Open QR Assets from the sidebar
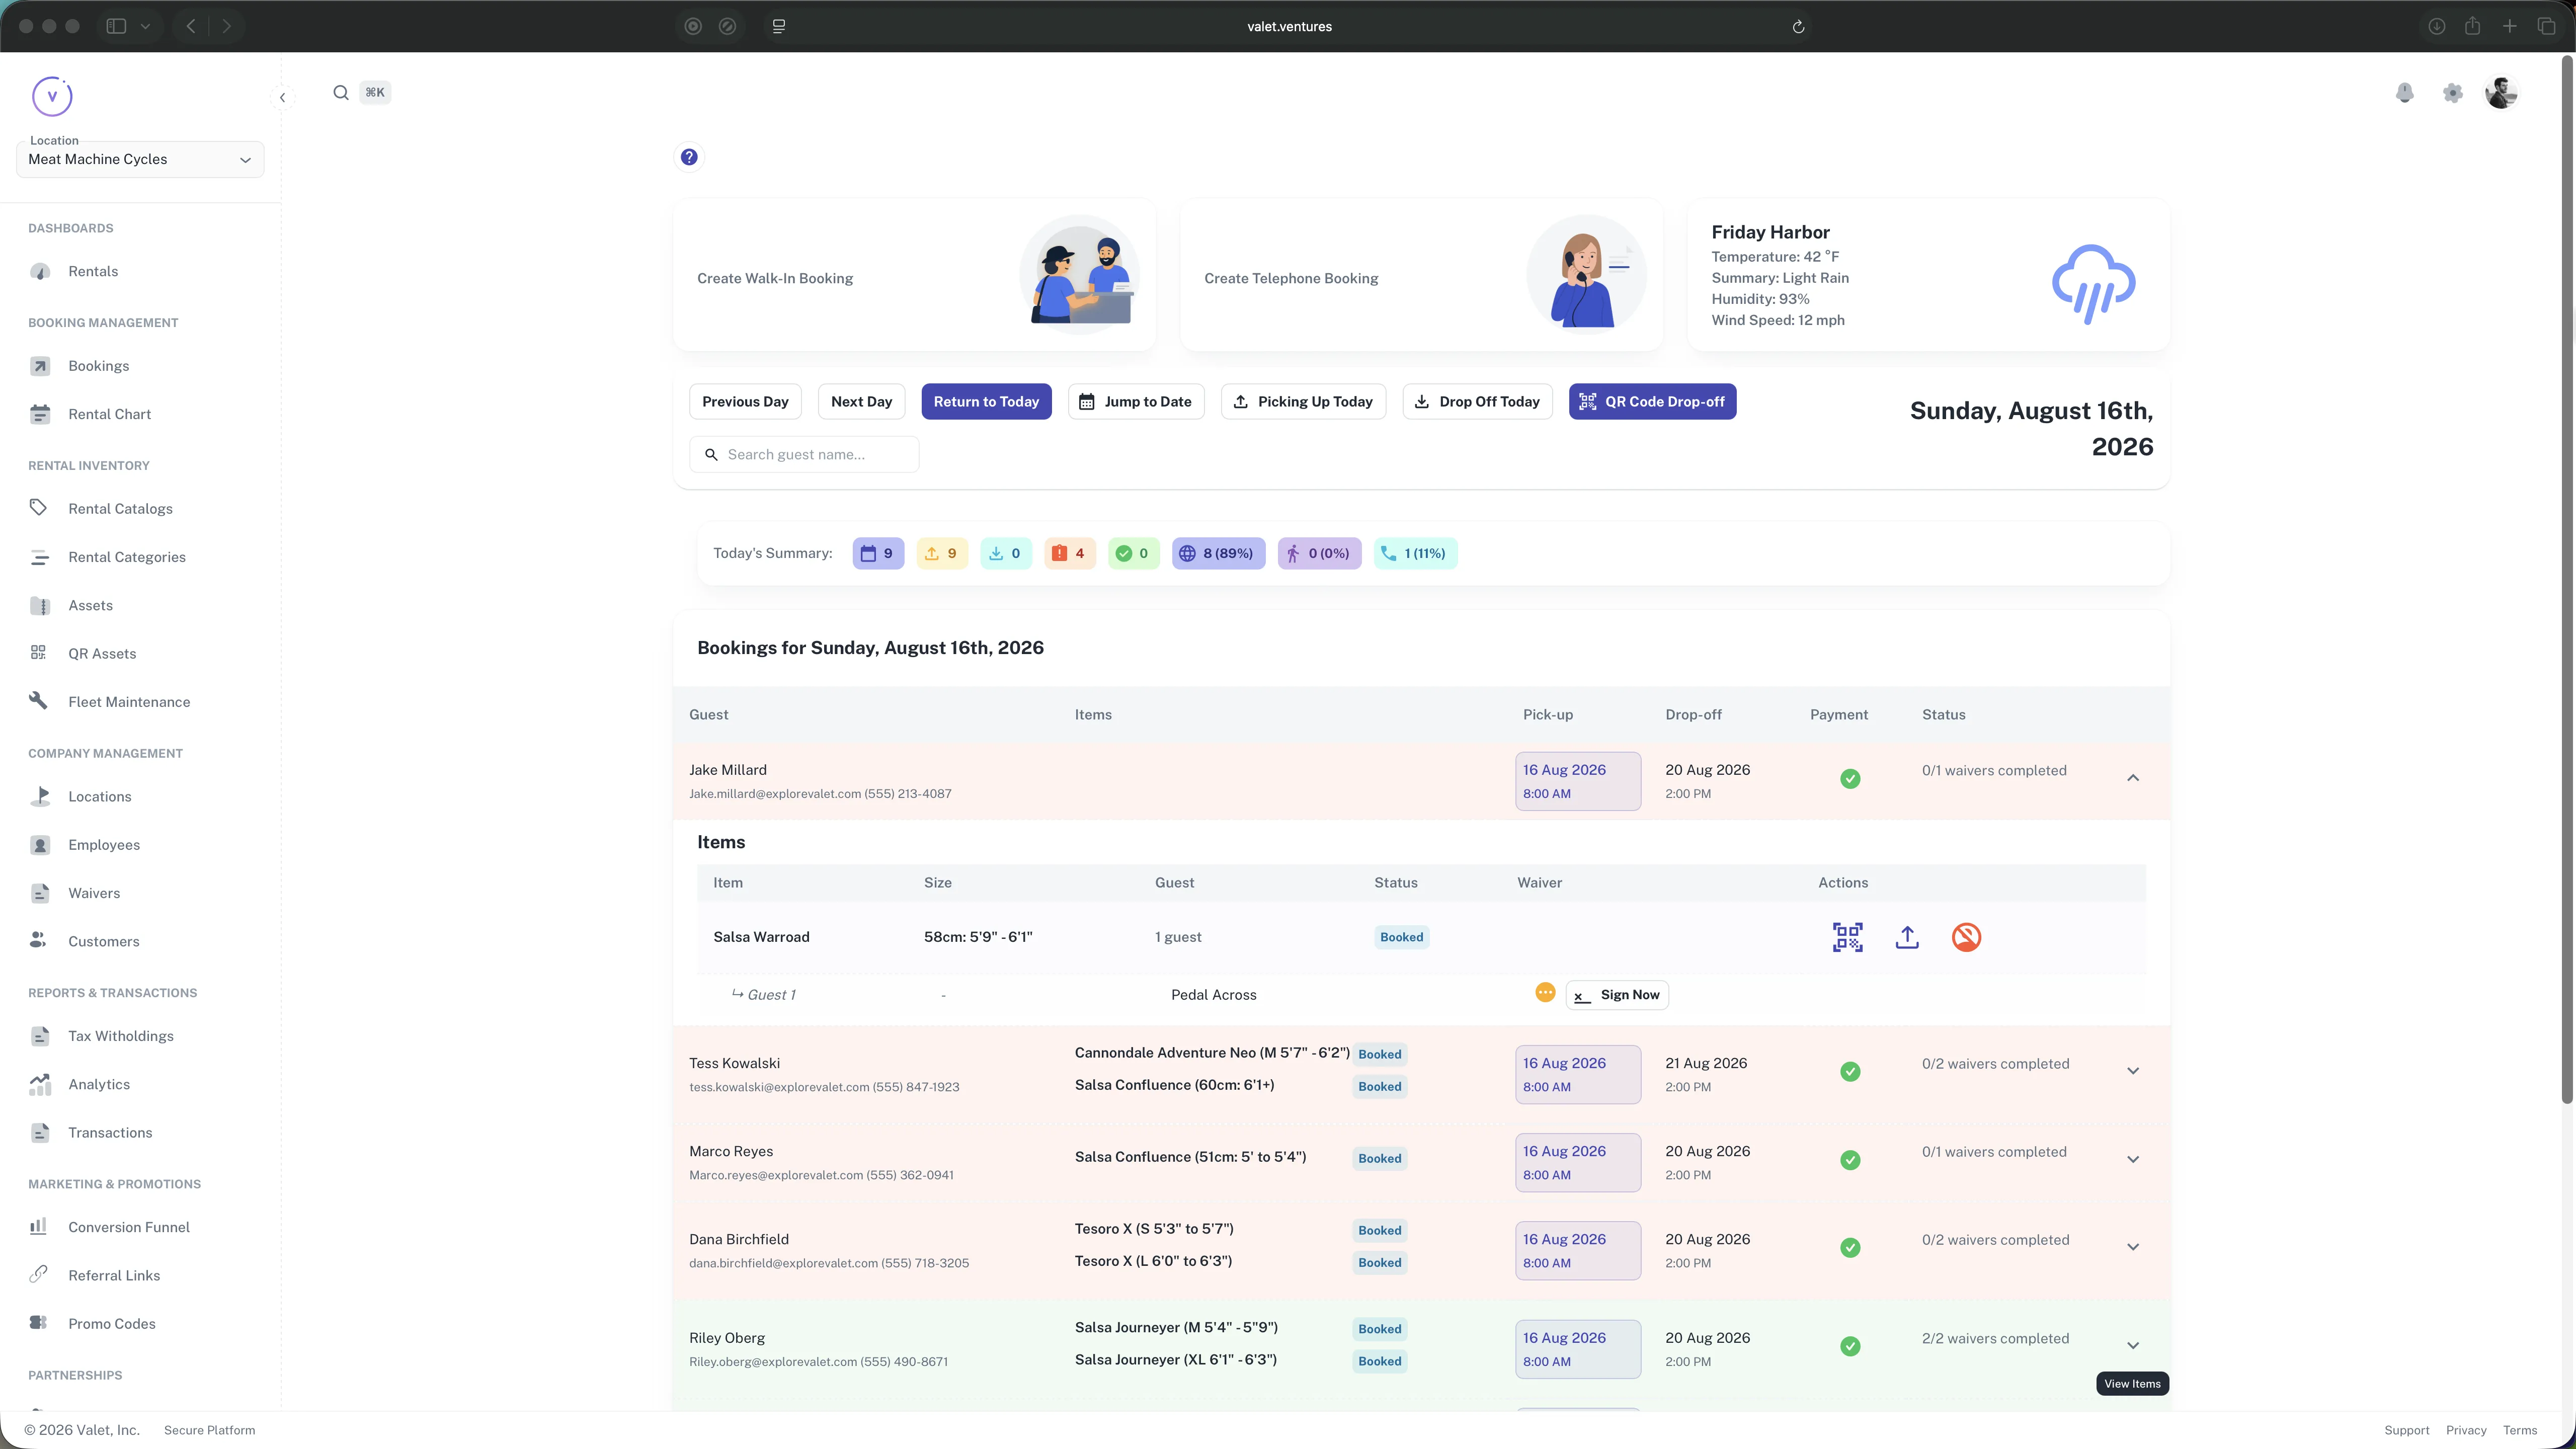The image size is (2576, 1449). coord(101,653)
